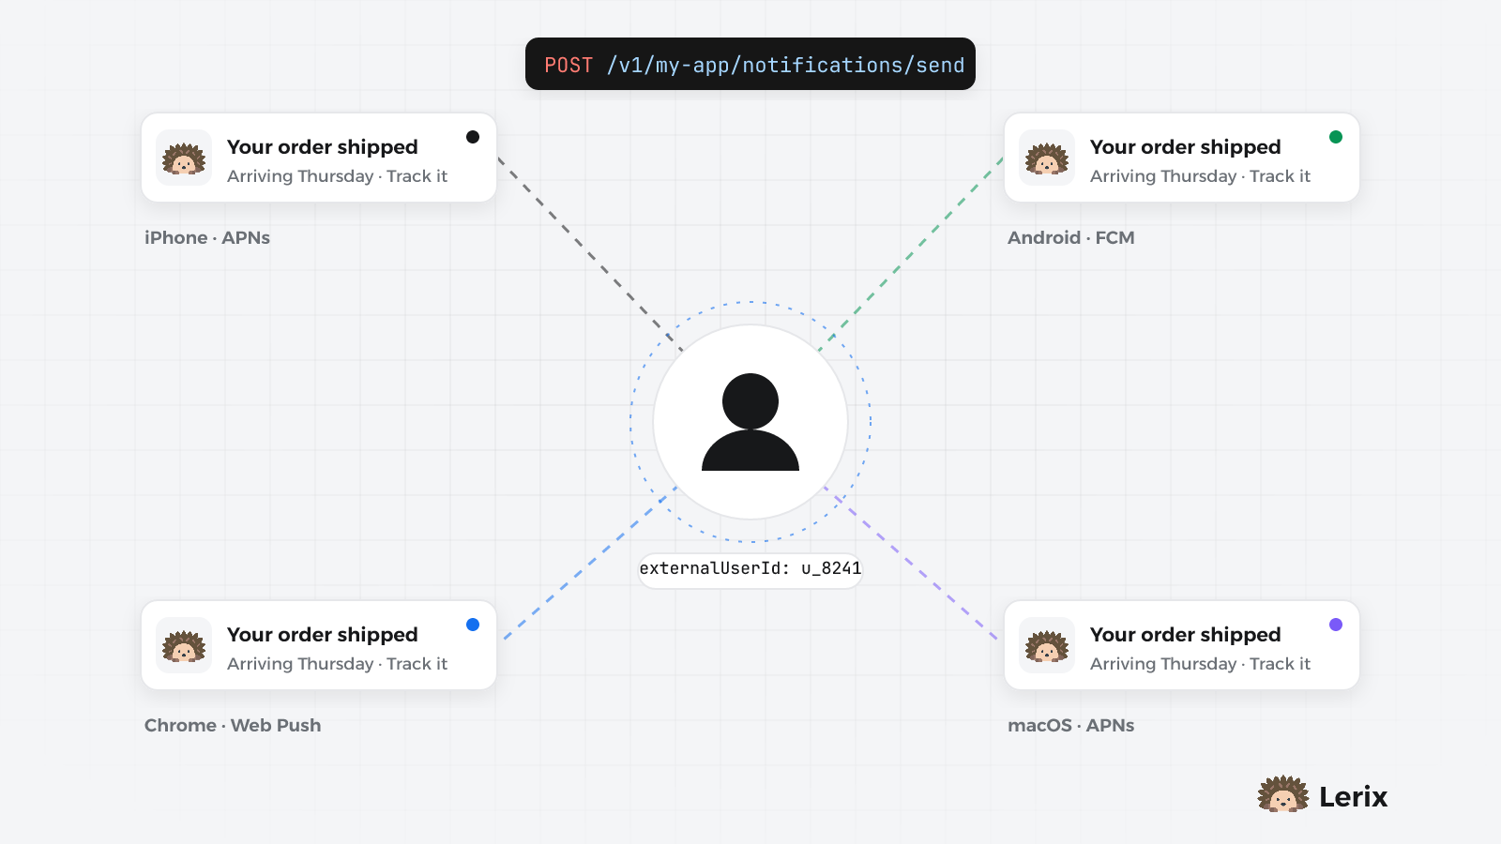
Task: Click the purple status dot on the macOS card
Action: click(x=1336, y=625)
